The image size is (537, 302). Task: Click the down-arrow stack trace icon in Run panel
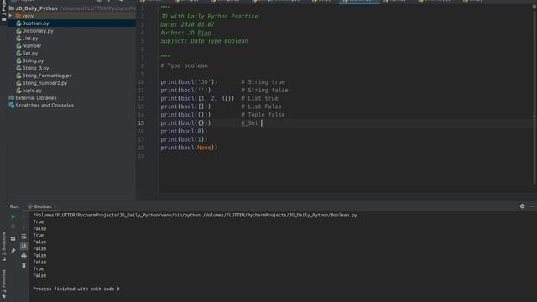(x=23, y=226)
